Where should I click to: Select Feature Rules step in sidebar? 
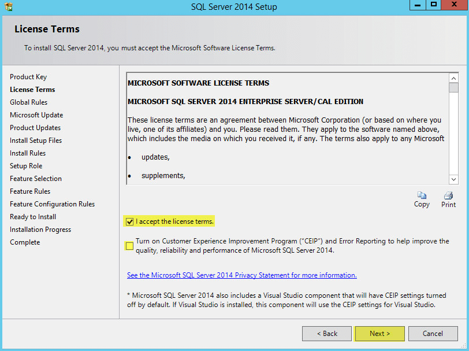(30, 191)
